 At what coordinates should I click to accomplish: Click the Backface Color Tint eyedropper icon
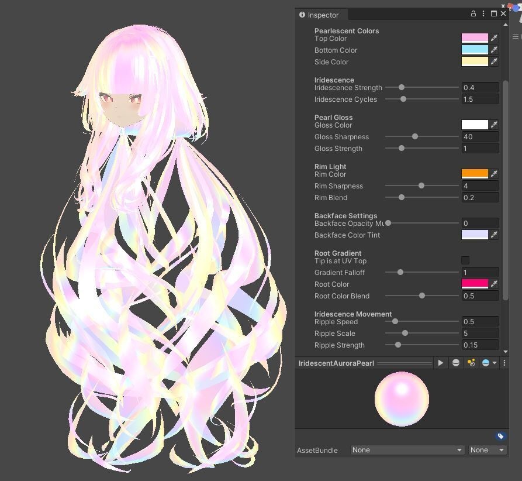(x=494, y=235)
